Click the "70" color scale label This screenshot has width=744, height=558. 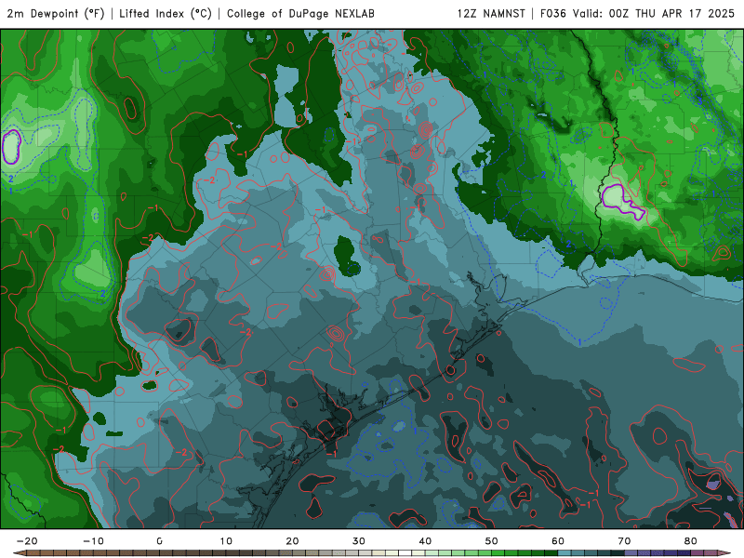pyautogui.click(x=624, y=541)
